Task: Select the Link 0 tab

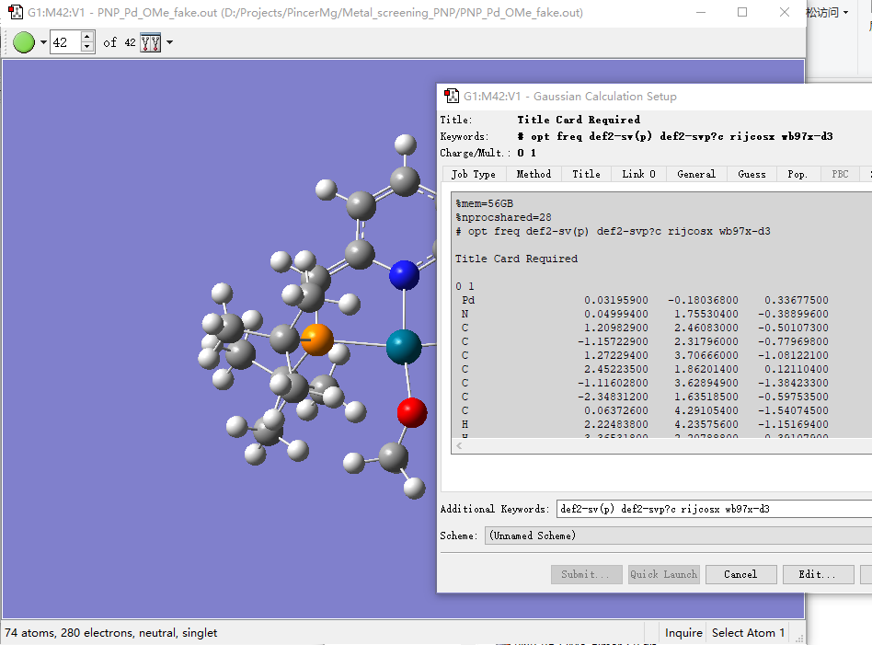Action: coord(638,174)
